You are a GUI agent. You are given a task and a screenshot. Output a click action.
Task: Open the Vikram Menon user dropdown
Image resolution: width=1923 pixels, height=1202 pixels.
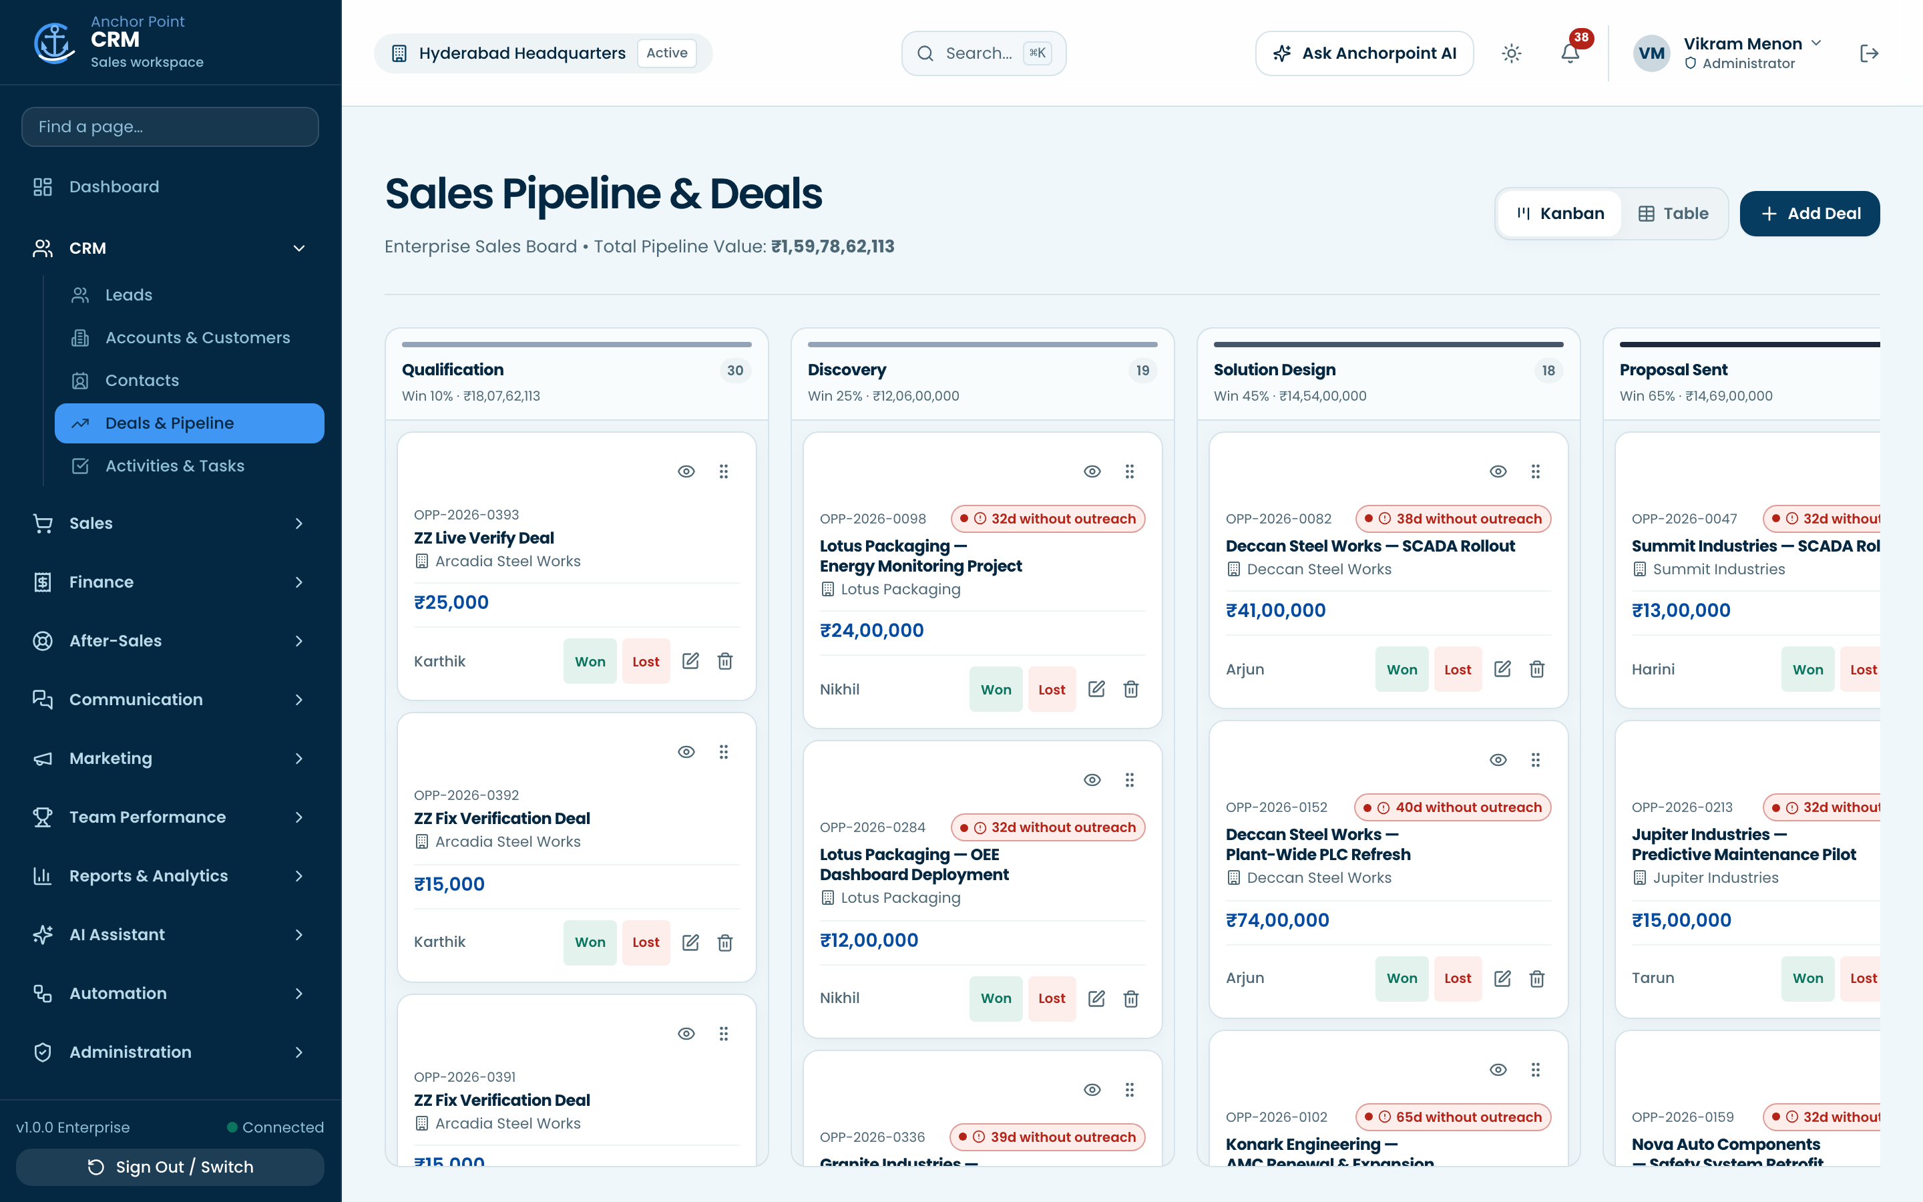[1727, 53]
